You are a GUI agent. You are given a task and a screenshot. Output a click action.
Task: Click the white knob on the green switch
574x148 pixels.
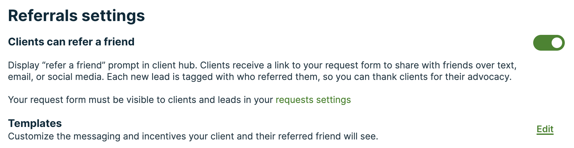tap(557, 43)
